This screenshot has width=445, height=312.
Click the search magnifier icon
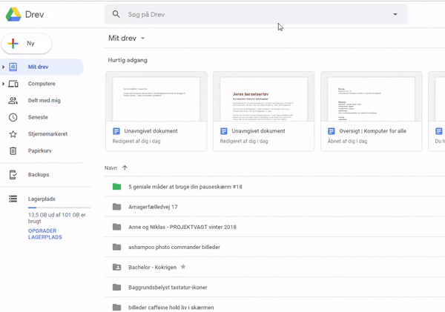pos(116,14)
